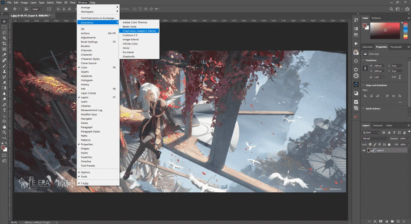This screenshot has width=411, height=224.
Task: Open the Brush Settings panel entry
Action: (98, 42)
